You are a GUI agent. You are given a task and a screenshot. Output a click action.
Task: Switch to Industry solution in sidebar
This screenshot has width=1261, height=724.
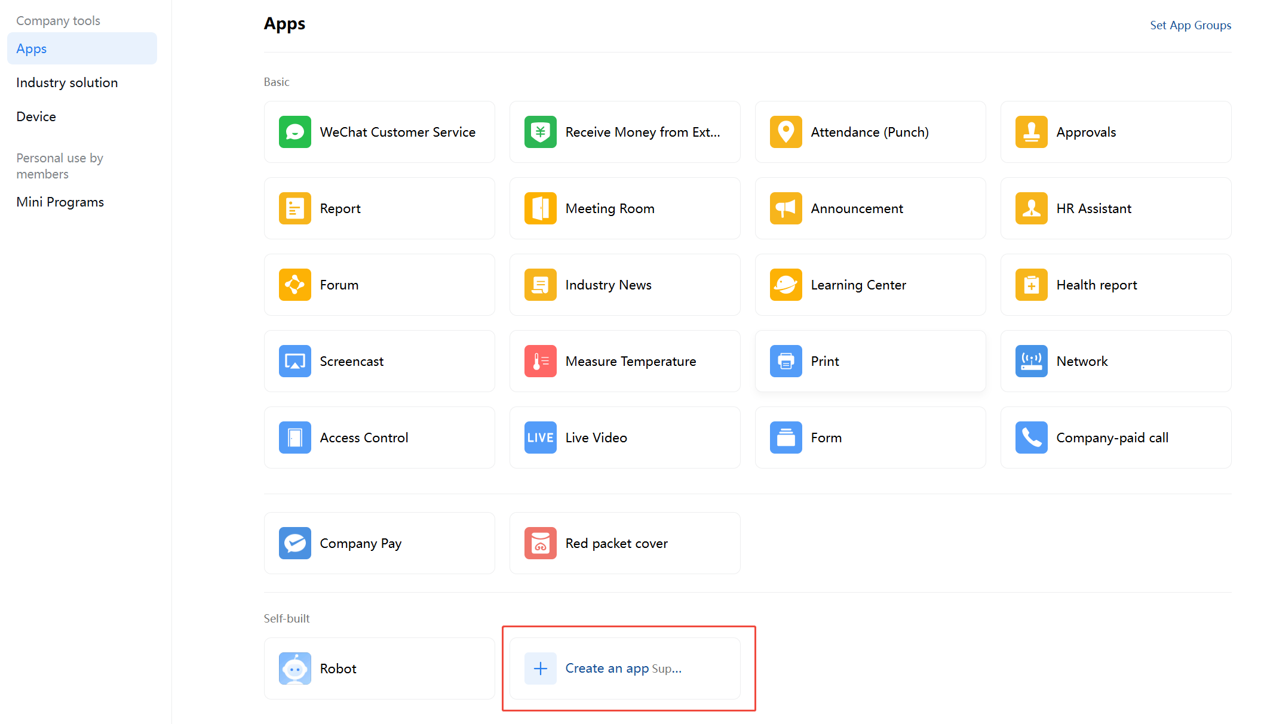[x=67, y=82]
